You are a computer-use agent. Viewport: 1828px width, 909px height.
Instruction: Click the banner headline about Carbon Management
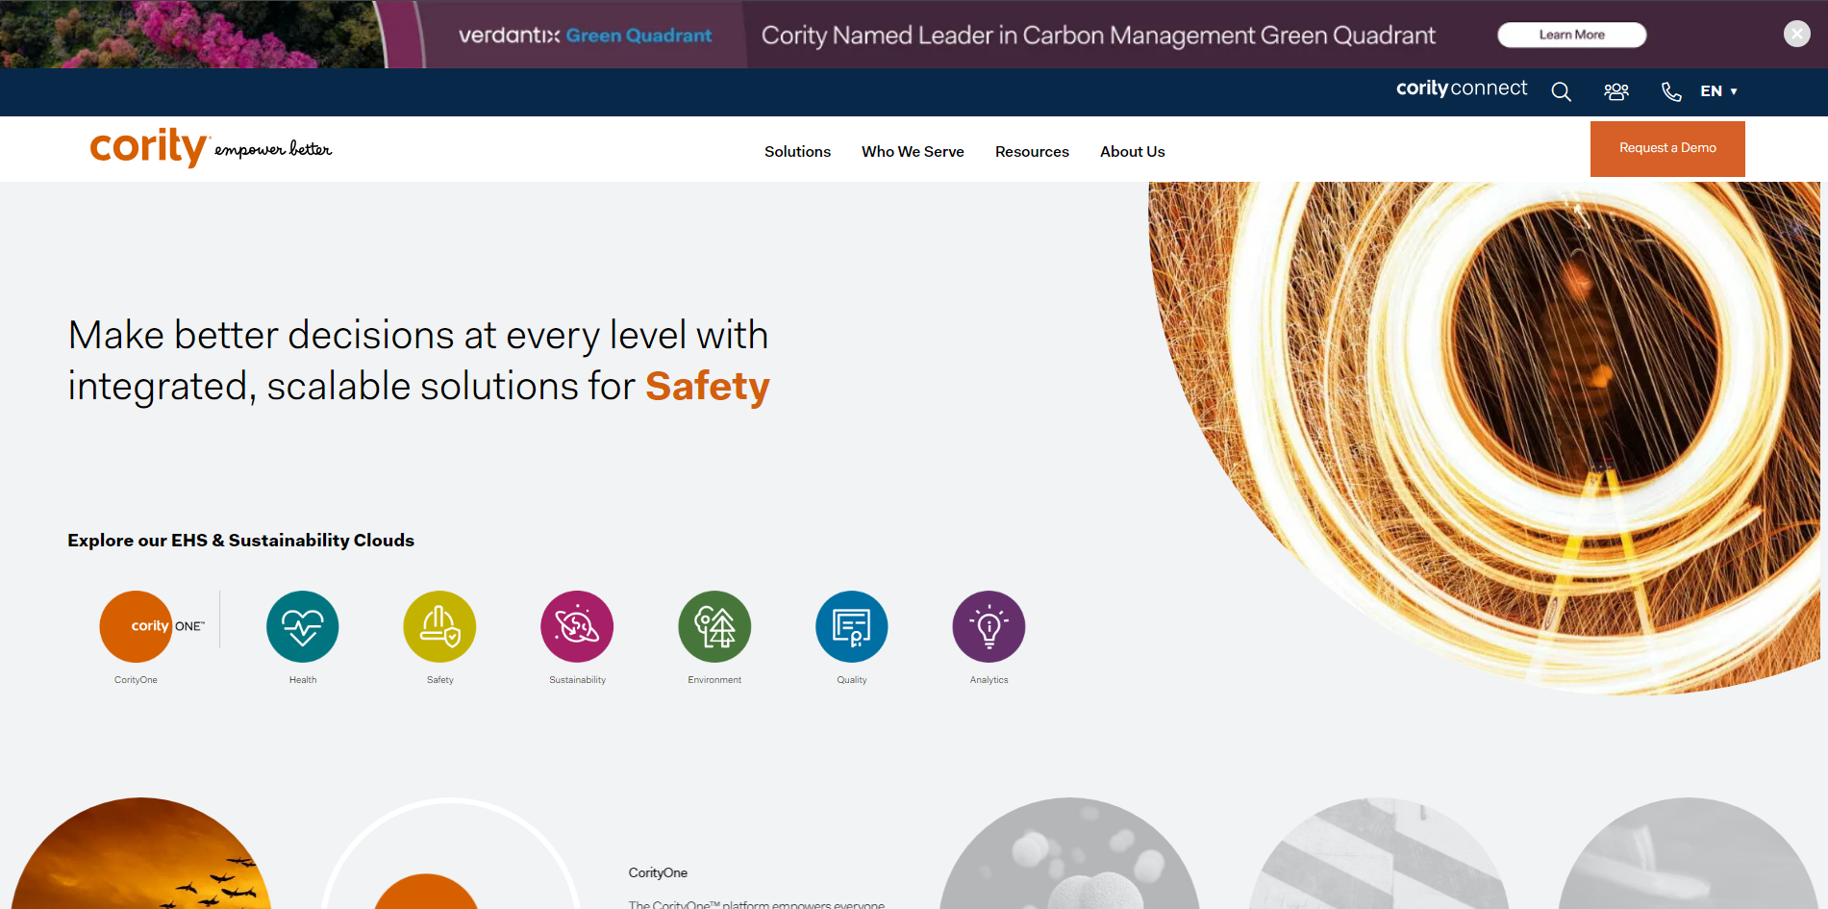(1098, 36)
